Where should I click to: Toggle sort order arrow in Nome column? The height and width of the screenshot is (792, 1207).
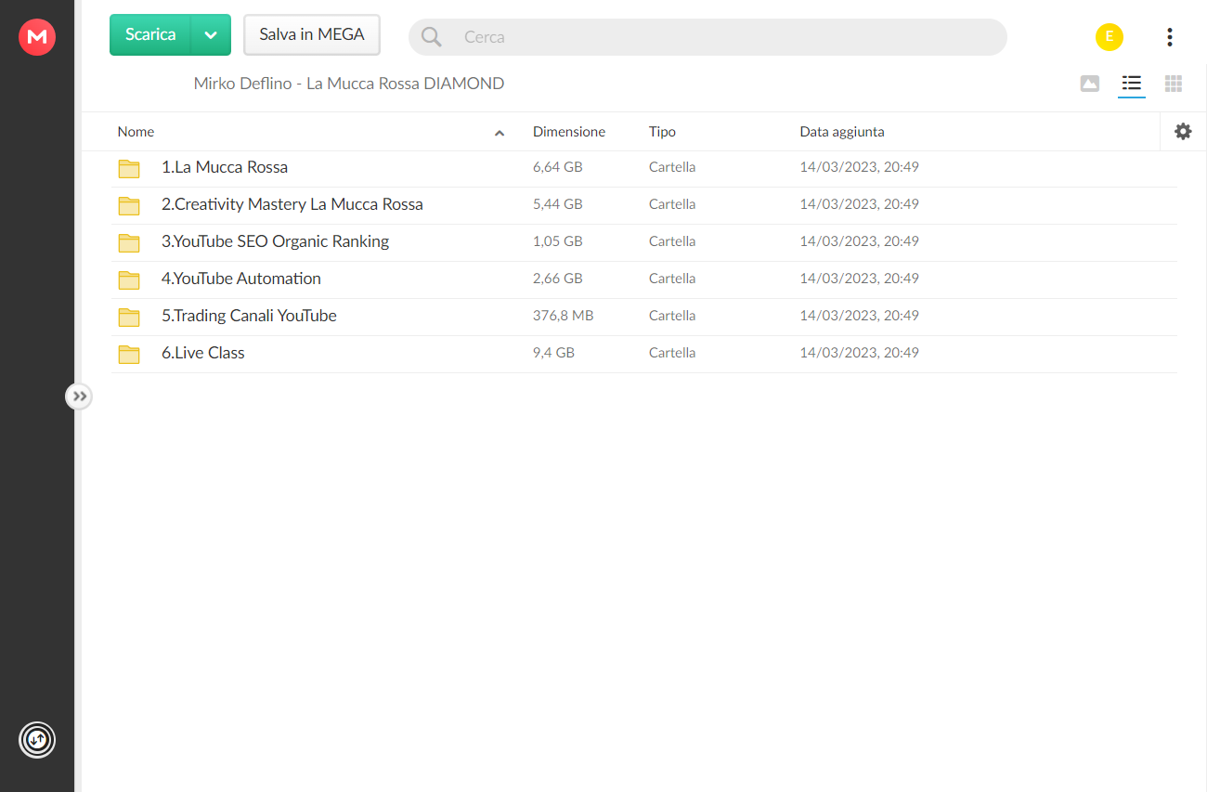500,133
